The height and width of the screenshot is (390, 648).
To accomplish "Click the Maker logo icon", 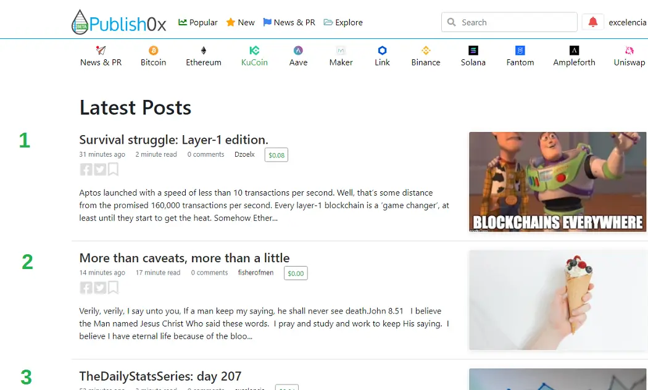I will (x=341, y=51).
